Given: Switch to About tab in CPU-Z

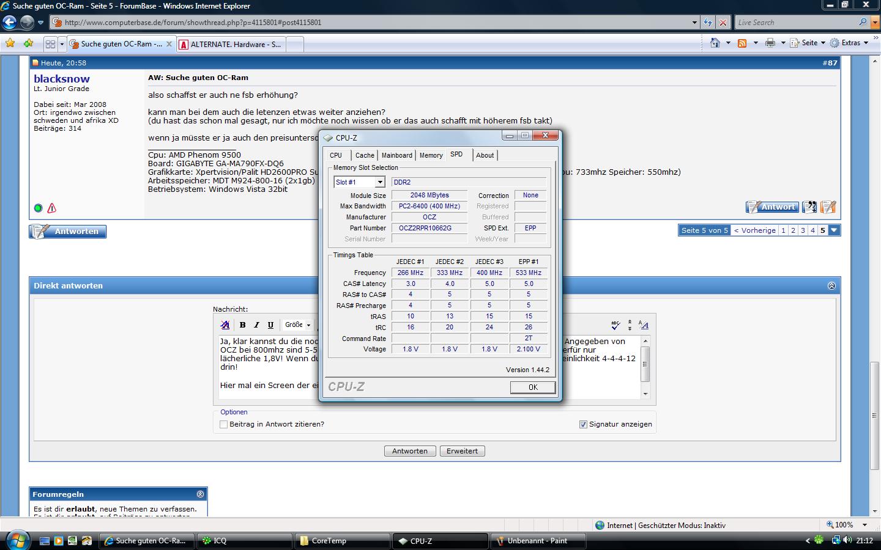Looking at the screenshot, I should [x=485, y=155].
